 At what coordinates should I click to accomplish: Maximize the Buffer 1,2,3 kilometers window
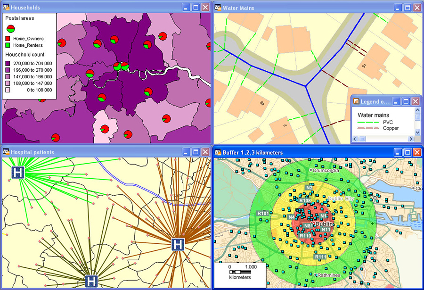408,152
